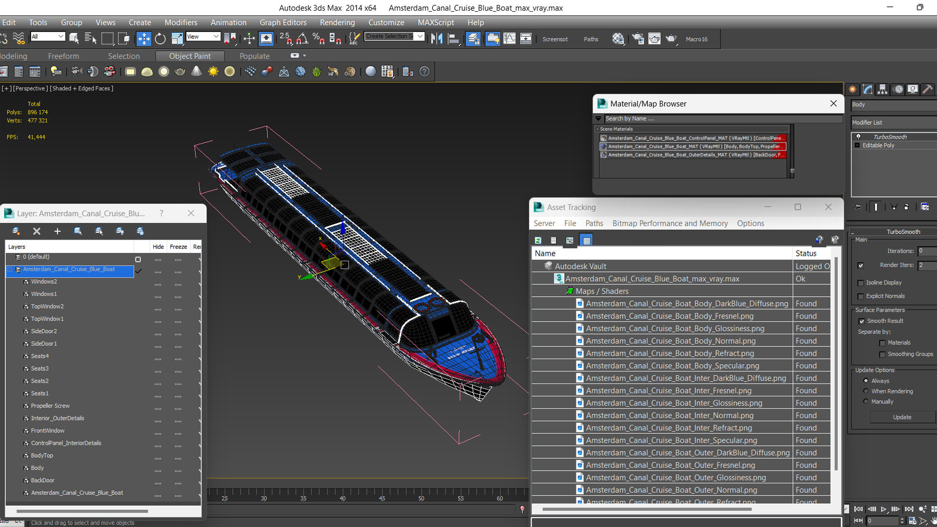The width and height of the screenshot is (937, 527).
Task: Toggle Smooth Result checkbox
Action: click(862, 321)
